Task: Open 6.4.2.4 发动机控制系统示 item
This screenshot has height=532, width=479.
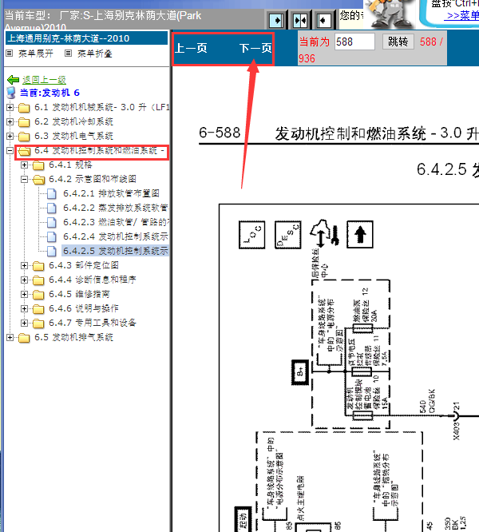Action: 116,236
